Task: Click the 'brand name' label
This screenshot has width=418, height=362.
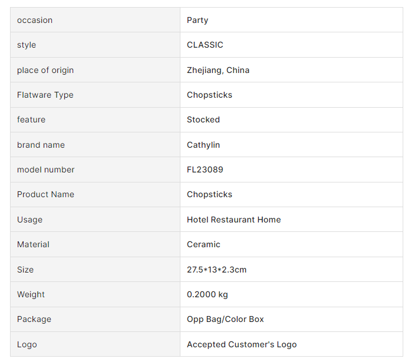Action: (x=41, y=145)
